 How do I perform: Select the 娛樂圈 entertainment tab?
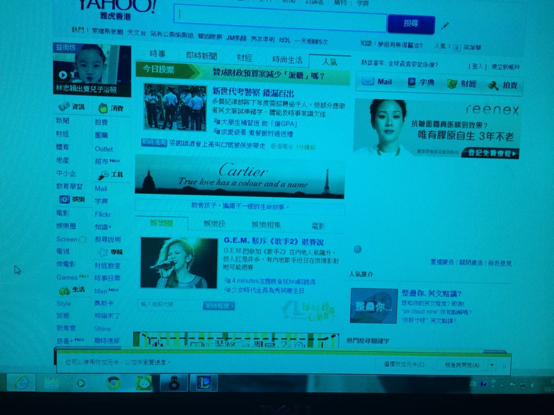click(x=161, y=223)
